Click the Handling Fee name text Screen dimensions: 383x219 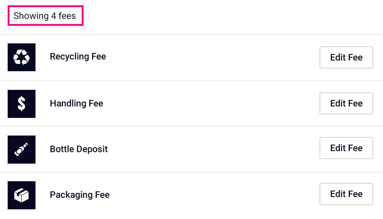tap(76, 104)
